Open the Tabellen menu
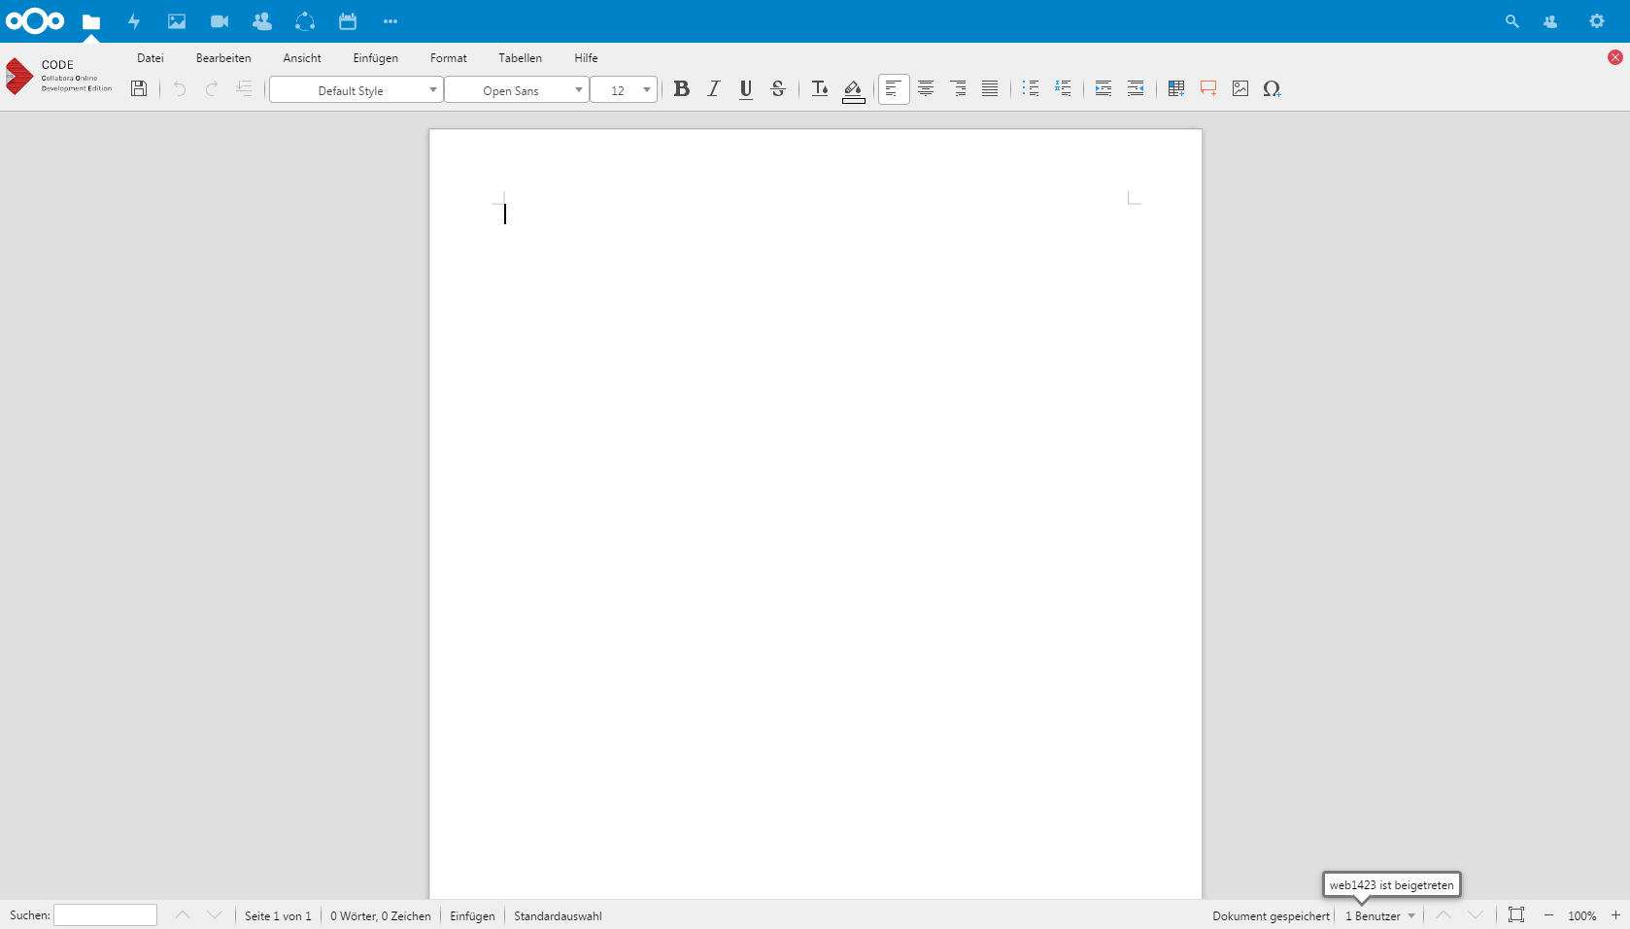Viewport: 1630px width, 929px height. click(521, 58)
